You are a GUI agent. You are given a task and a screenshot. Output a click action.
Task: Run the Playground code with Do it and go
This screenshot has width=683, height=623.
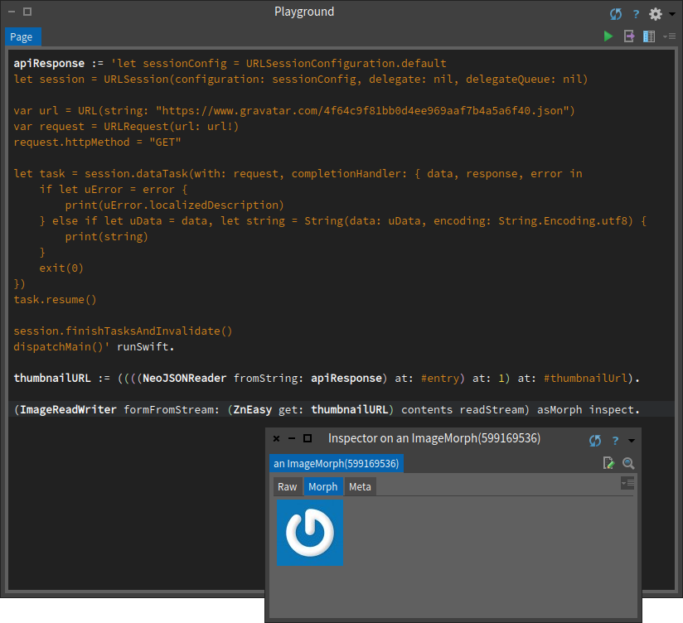click(x=608, y=36)
